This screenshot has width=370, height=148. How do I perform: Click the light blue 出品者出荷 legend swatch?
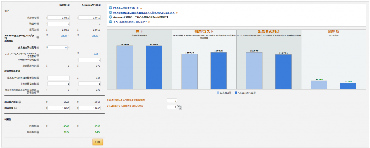coord(218,93)
